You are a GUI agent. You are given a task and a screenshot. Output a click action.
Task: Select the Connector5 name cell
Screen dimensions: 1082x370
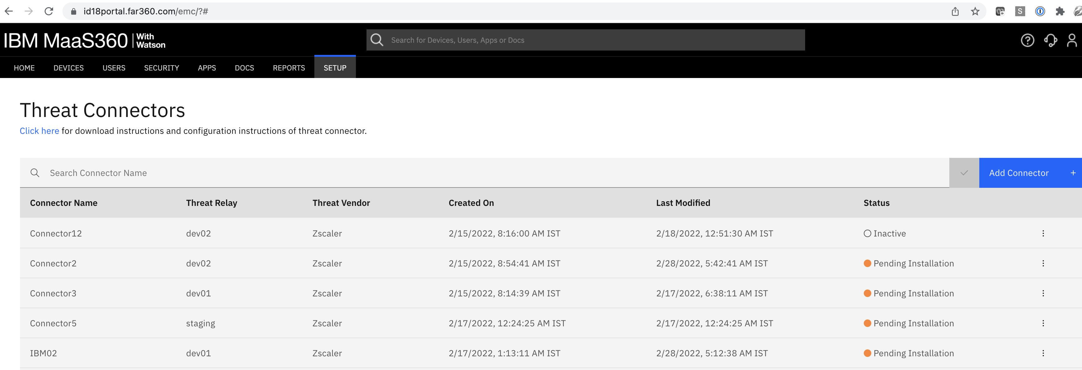pos(53,323)
